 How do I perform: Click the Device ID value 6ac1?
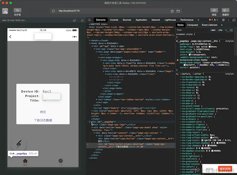click(47, 91)
